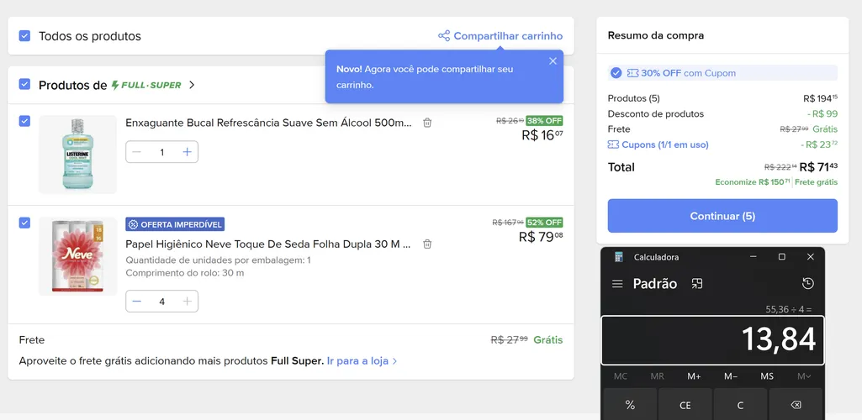This screenshot has height=420, width=862.
Task: Click M− memory subtract in Calculator
Action: click(x=731, y=376)
